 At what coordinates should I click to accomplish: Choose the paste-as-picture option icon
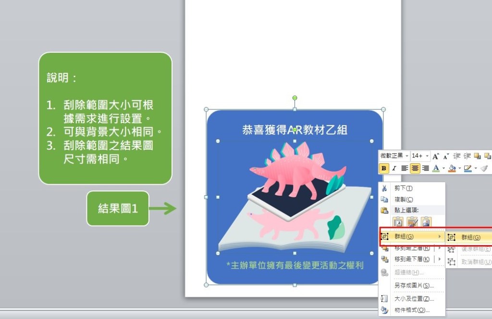(426, 222)
